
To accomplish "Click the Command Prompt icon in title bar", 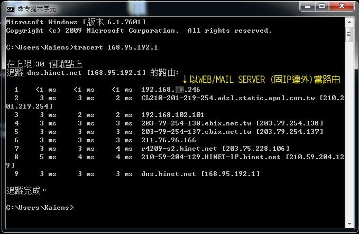I will pyautogui.click(x=10, y=7).
